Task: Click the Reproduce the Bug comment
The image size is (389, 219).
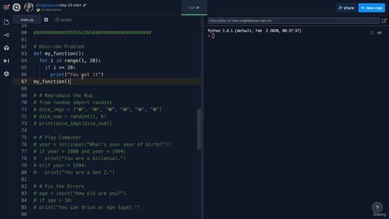Action: click(63, 96)
